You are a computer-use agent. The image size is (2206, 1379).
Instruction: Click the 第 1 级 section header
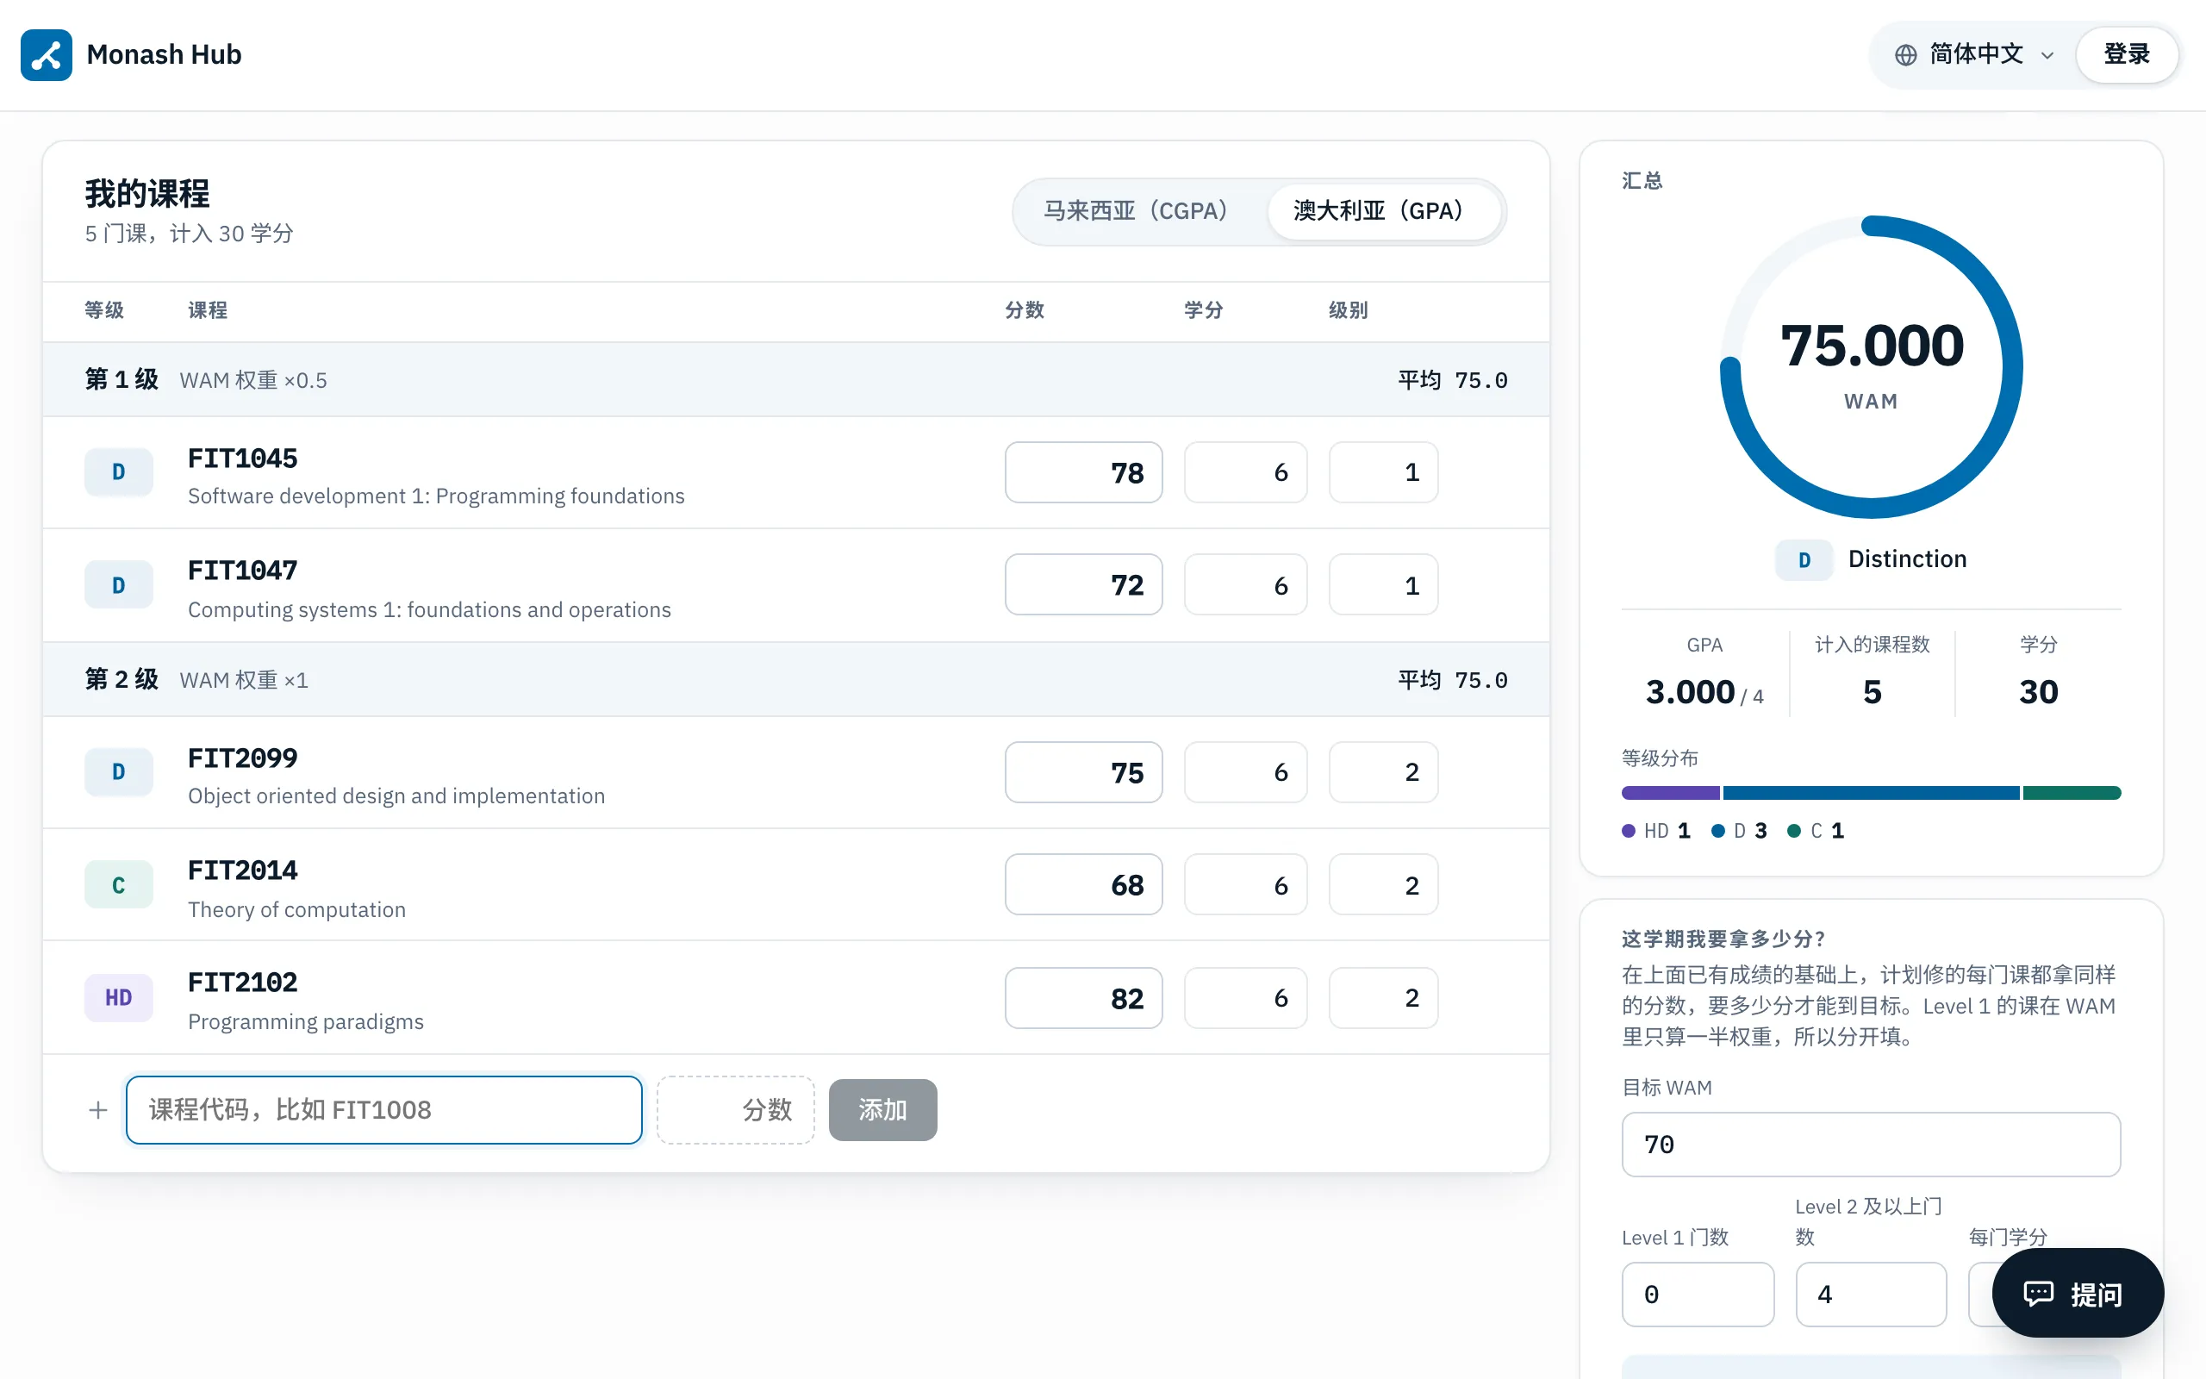[x=796, y=379]
